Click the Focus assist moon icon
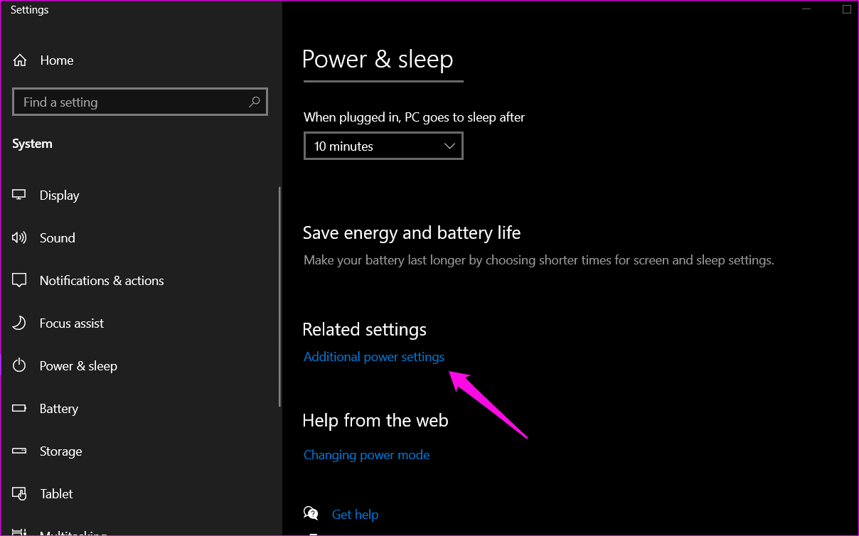 (x=19, y=323)
